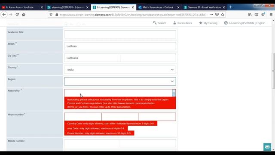Open the envelope contact button
Viewport: 275px width, 155px height.
(x=267, y=147)
